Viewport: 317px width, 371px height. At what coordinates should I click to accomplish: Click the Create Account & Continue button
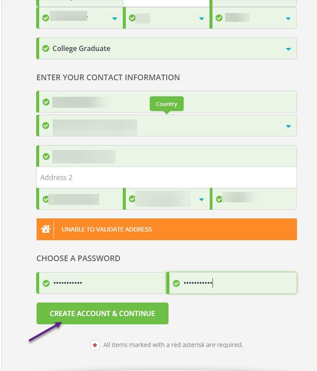tap(102, 313)
